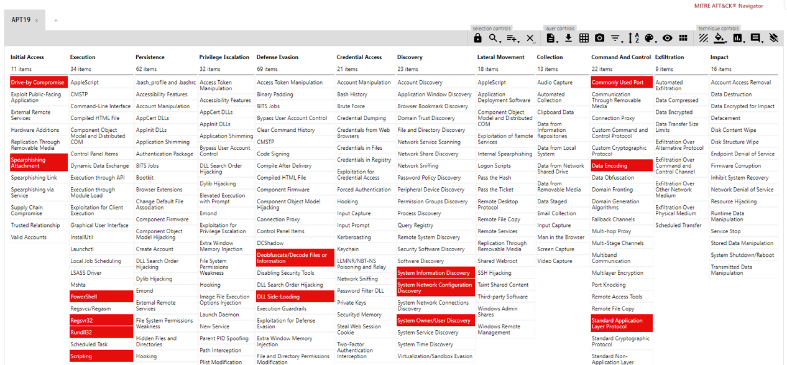Image resolution: width=787 pixels, height=365 pixels.
Task: Export layer with the grid table icon
Action: click(x=584, y=39)
